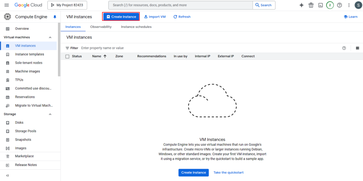Focus the resources search field

point(180,5)
